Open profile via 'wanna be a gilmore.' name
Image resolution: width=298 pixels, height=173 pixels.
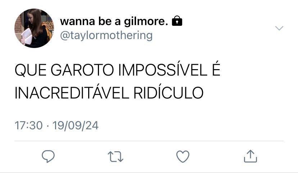[114, 21]
